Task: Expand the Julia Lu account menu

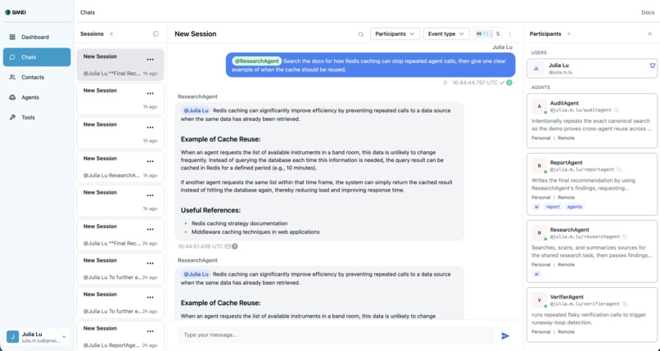Action: [x=37, y=337]
